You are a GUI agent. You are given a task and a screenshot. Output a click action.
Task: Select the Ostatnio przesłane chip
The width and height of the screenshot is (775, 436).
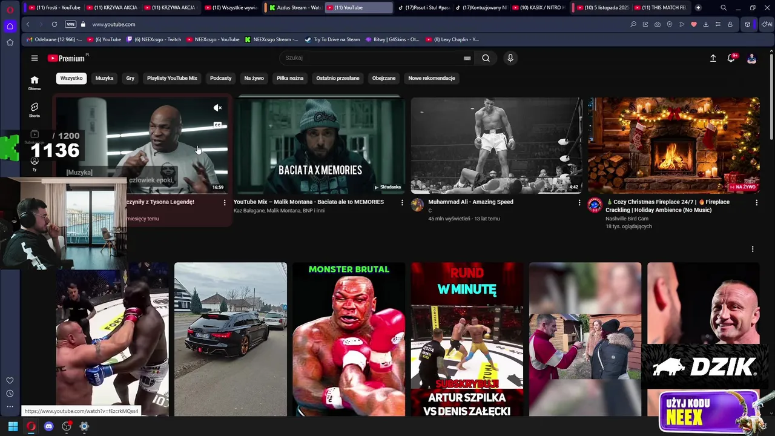tap(337, 78)
